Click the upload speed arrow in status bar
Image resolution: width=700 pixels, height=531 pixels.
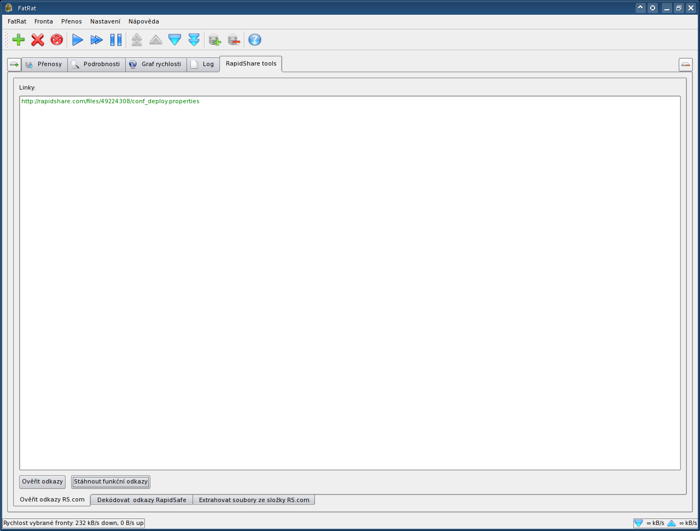672,523
